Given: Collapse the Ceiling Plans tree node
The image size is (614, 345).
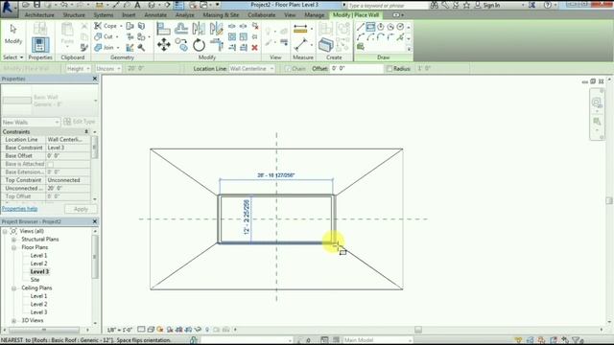Looking at the screenshot, I should pos(13,288).
